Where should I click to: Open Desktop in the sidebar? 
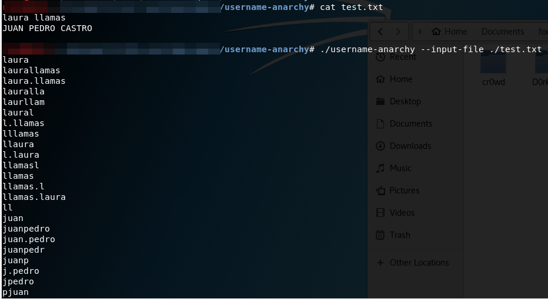click(x=405, y=101)
